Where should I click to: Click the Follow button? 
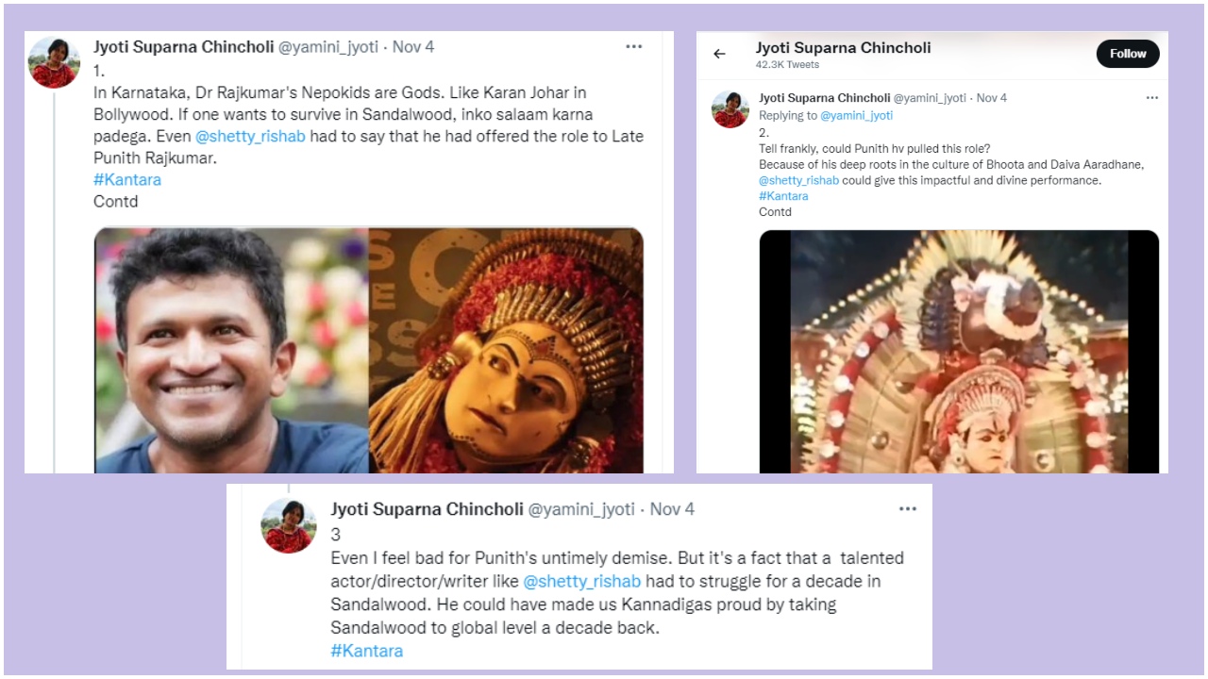coord(1127,54)
